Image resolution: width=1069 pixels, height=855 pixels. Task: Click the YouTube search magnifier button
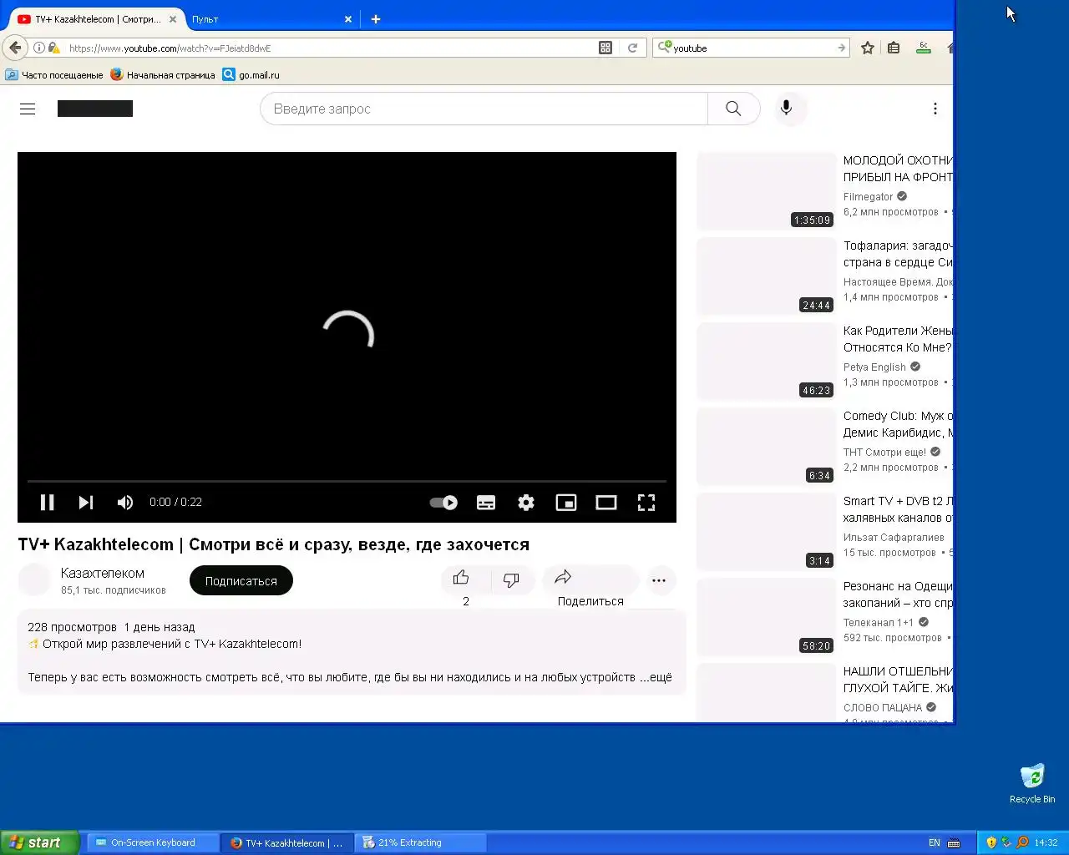click(733, 109)
